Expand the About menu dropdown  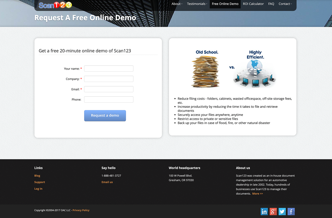pyautogui.click(x=177, y=4)
